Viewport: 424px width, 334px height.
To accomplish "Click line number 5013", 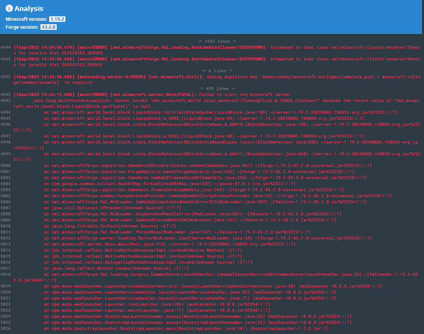I will [6, 244].
